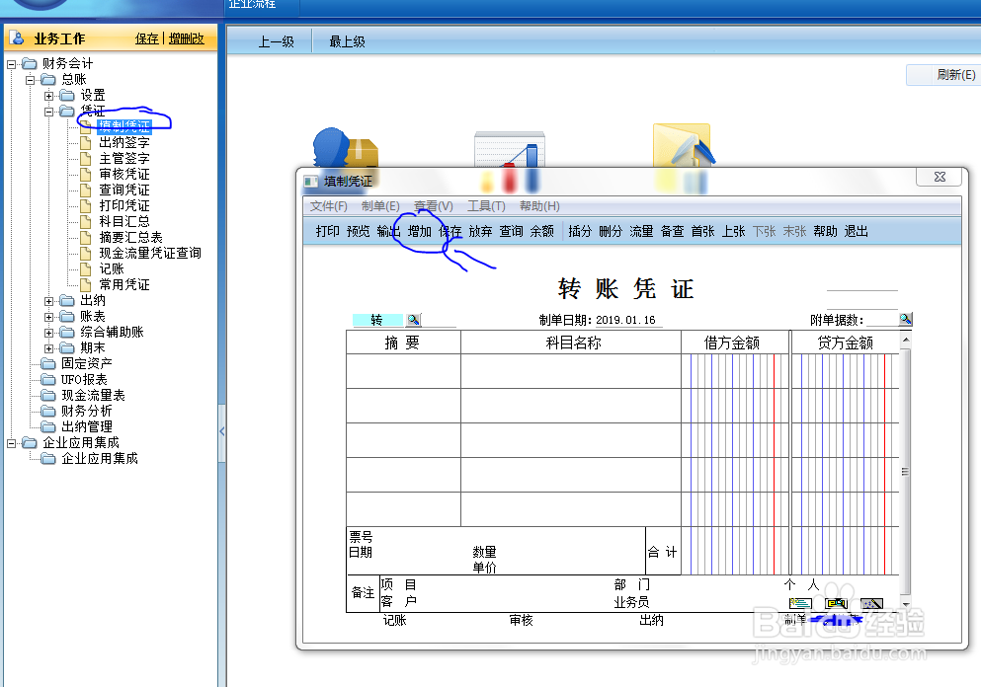
Task: Click the 上一级 button
Action: coord(276,41)
